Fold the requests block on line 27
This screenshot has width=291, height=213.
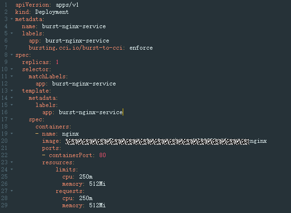(x=12, y=191)
